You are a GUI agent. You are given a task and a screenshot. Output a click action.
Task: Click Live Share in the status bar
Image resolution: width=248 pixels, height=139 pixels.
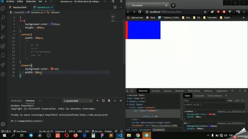click(x=20, y=131)
